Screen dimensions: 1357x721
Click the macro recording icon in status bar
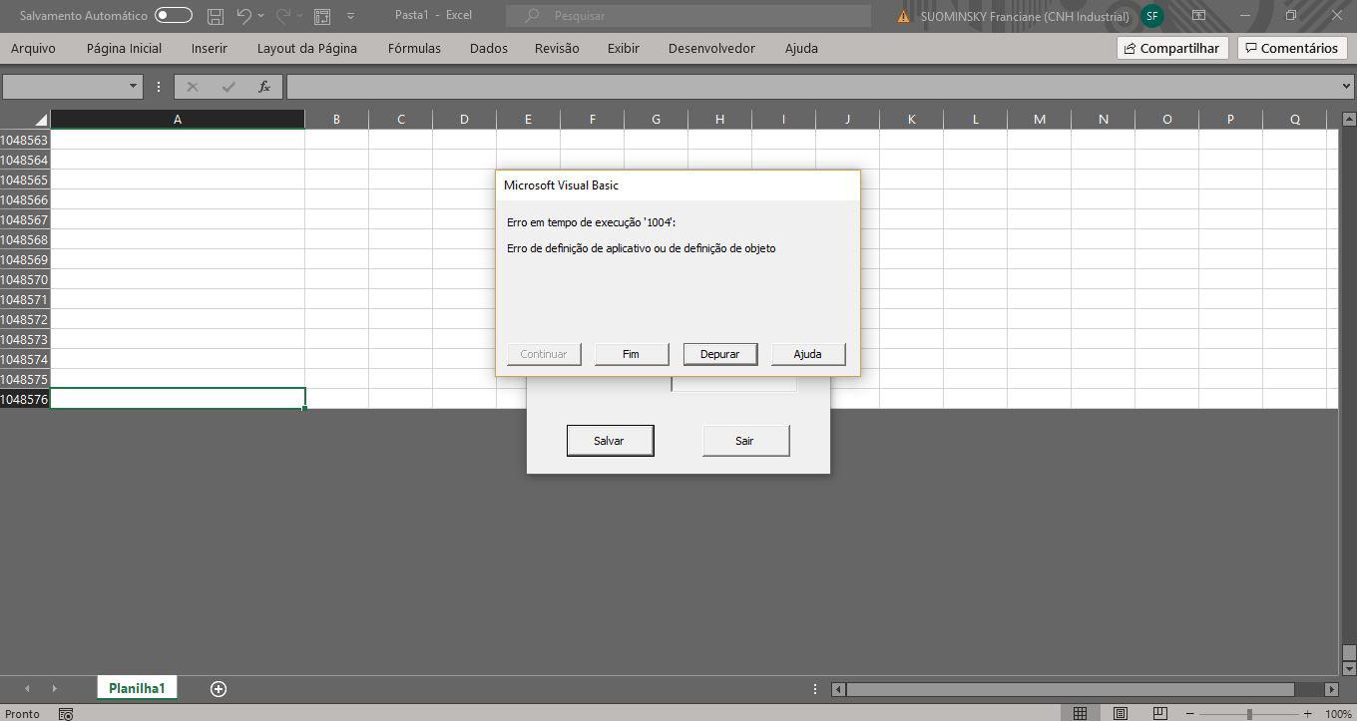[66, 714]
